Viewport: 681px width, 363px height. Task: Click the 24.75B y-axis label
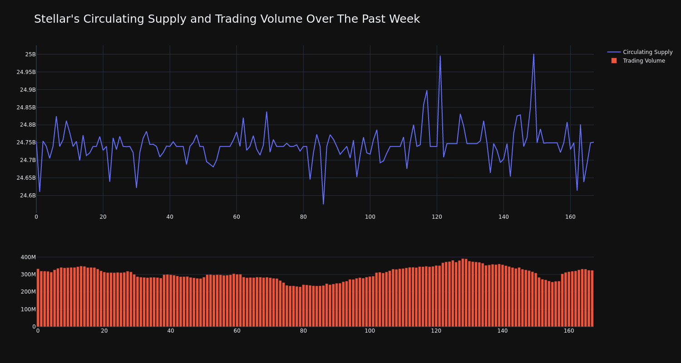coord(26,142)
